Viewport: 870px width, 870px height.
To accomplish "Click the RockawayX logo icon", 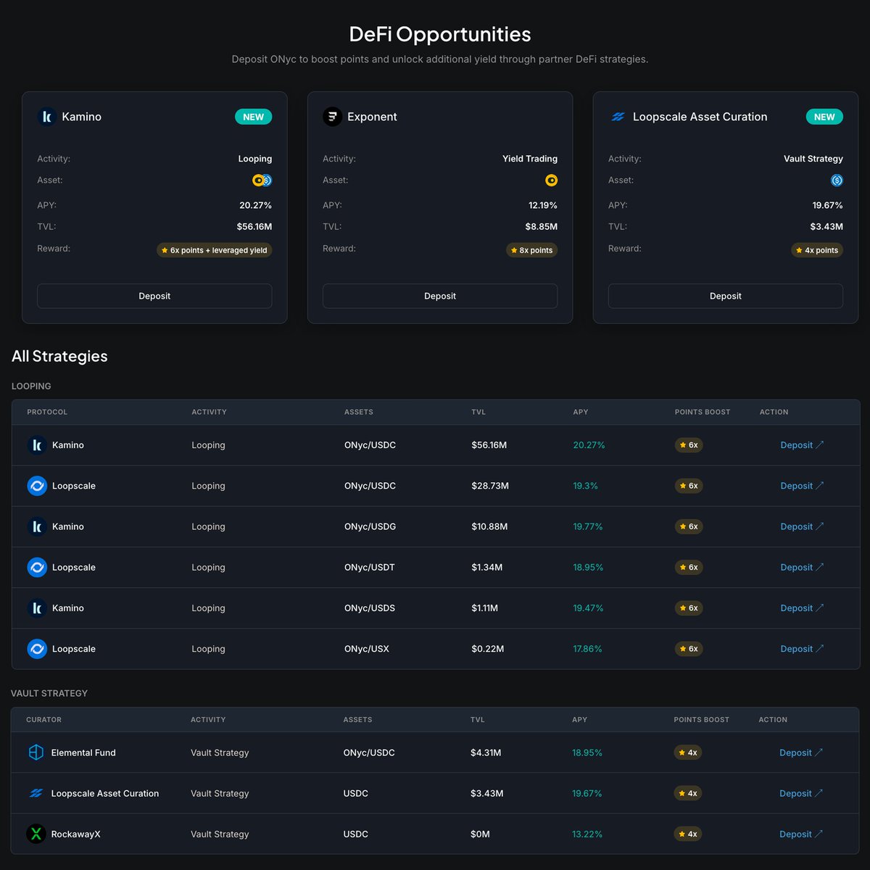I will click(x=36, y=834).
